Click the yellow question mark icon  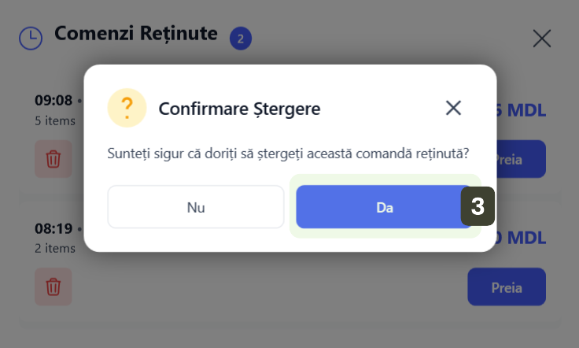127,107
